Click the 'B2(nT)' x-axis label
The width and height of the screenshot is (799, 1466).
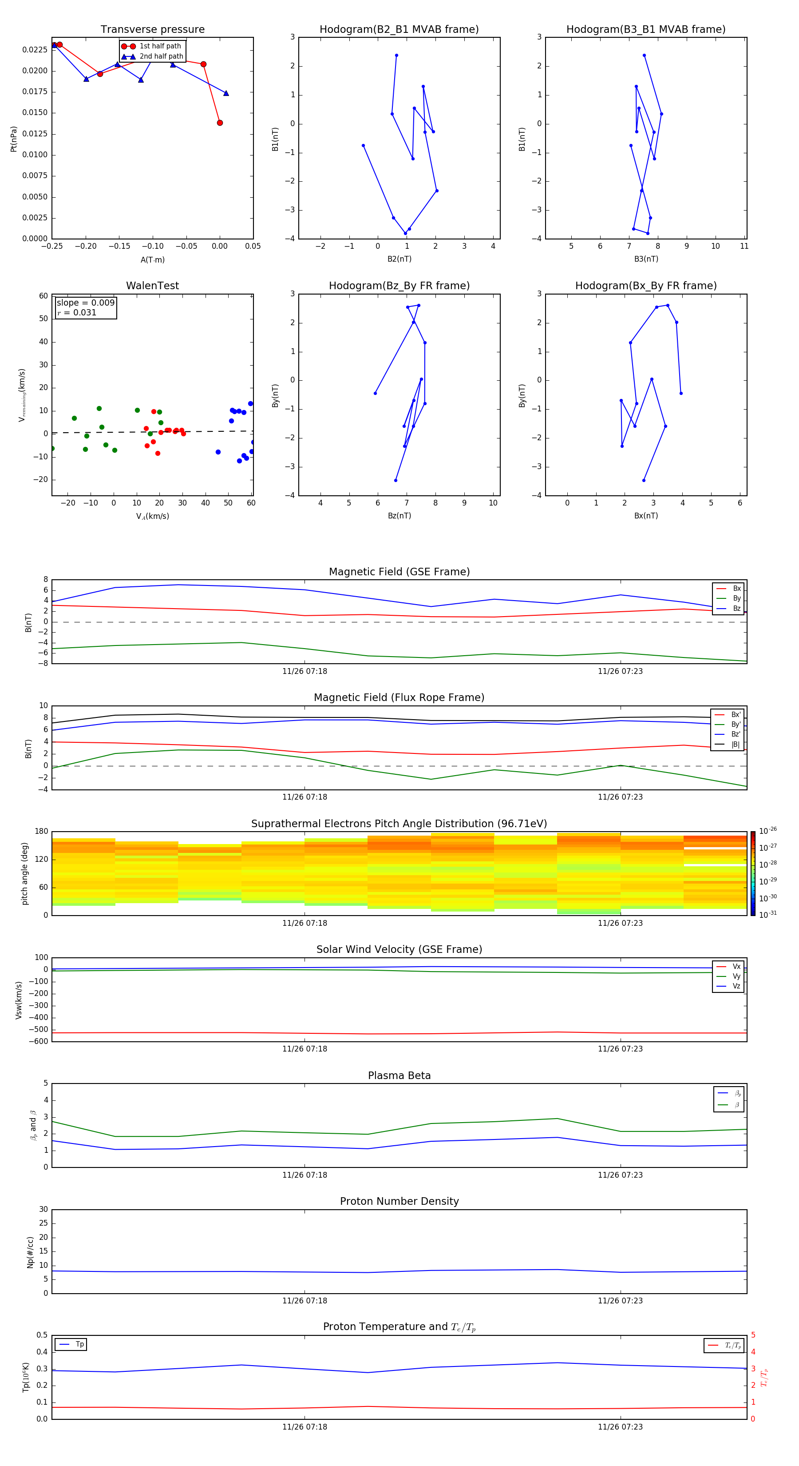point(399,259)
